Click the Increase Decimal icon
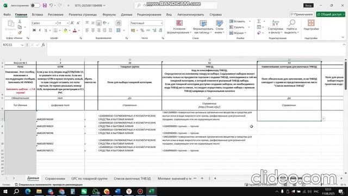This screenshot has height=196, width=348. (154, 30)
